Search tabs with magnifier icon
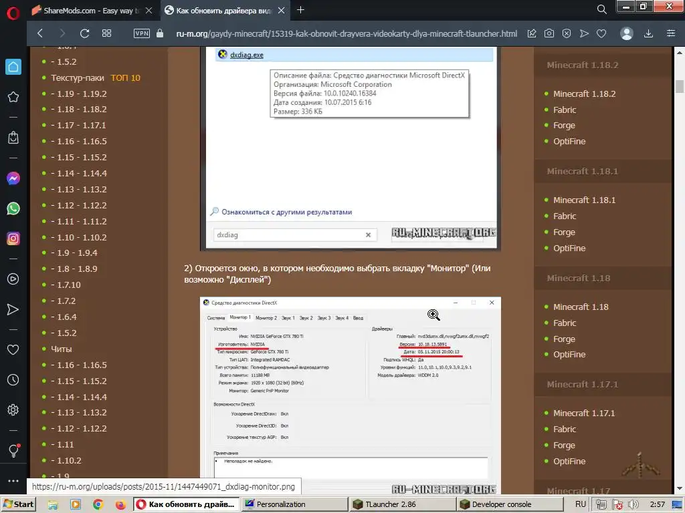 (601, 9)
